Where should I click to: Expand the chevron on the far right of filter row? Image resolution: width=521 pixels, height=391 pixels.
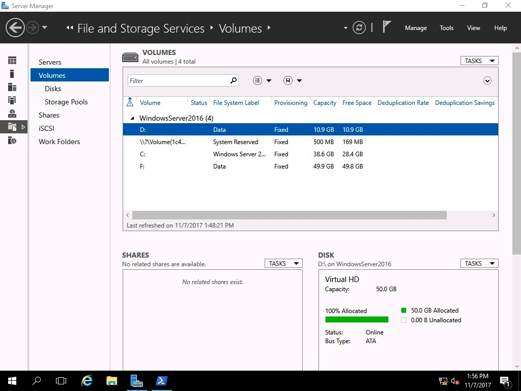click(x=487, y=80)
